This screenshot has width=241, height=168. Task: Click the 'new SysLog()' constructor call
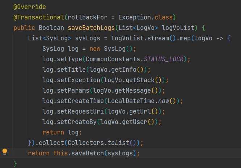[x=104, y=49]
